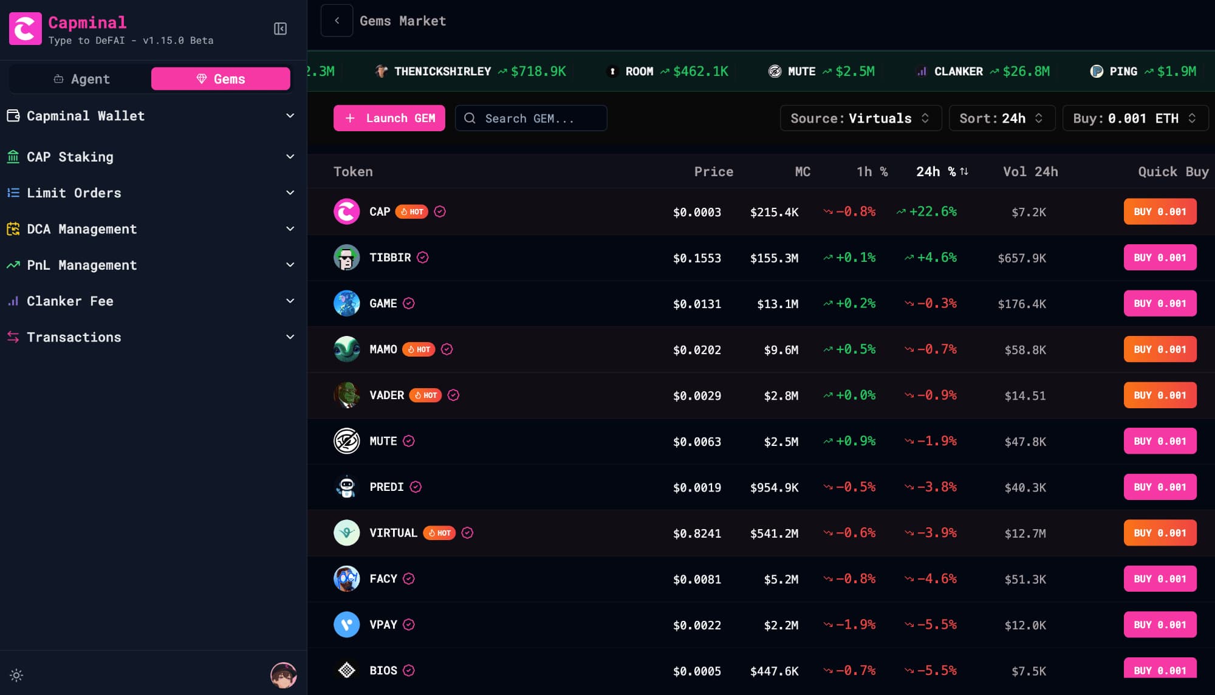Go back with the chevron button
Image resolution: width=1215 pixels, height=695 pixels.
[337, 21]
